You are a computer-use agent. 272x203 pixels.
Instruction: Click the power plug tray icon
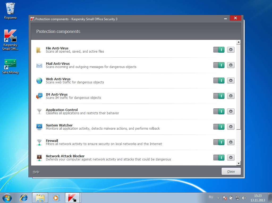[x=231, y=198]
